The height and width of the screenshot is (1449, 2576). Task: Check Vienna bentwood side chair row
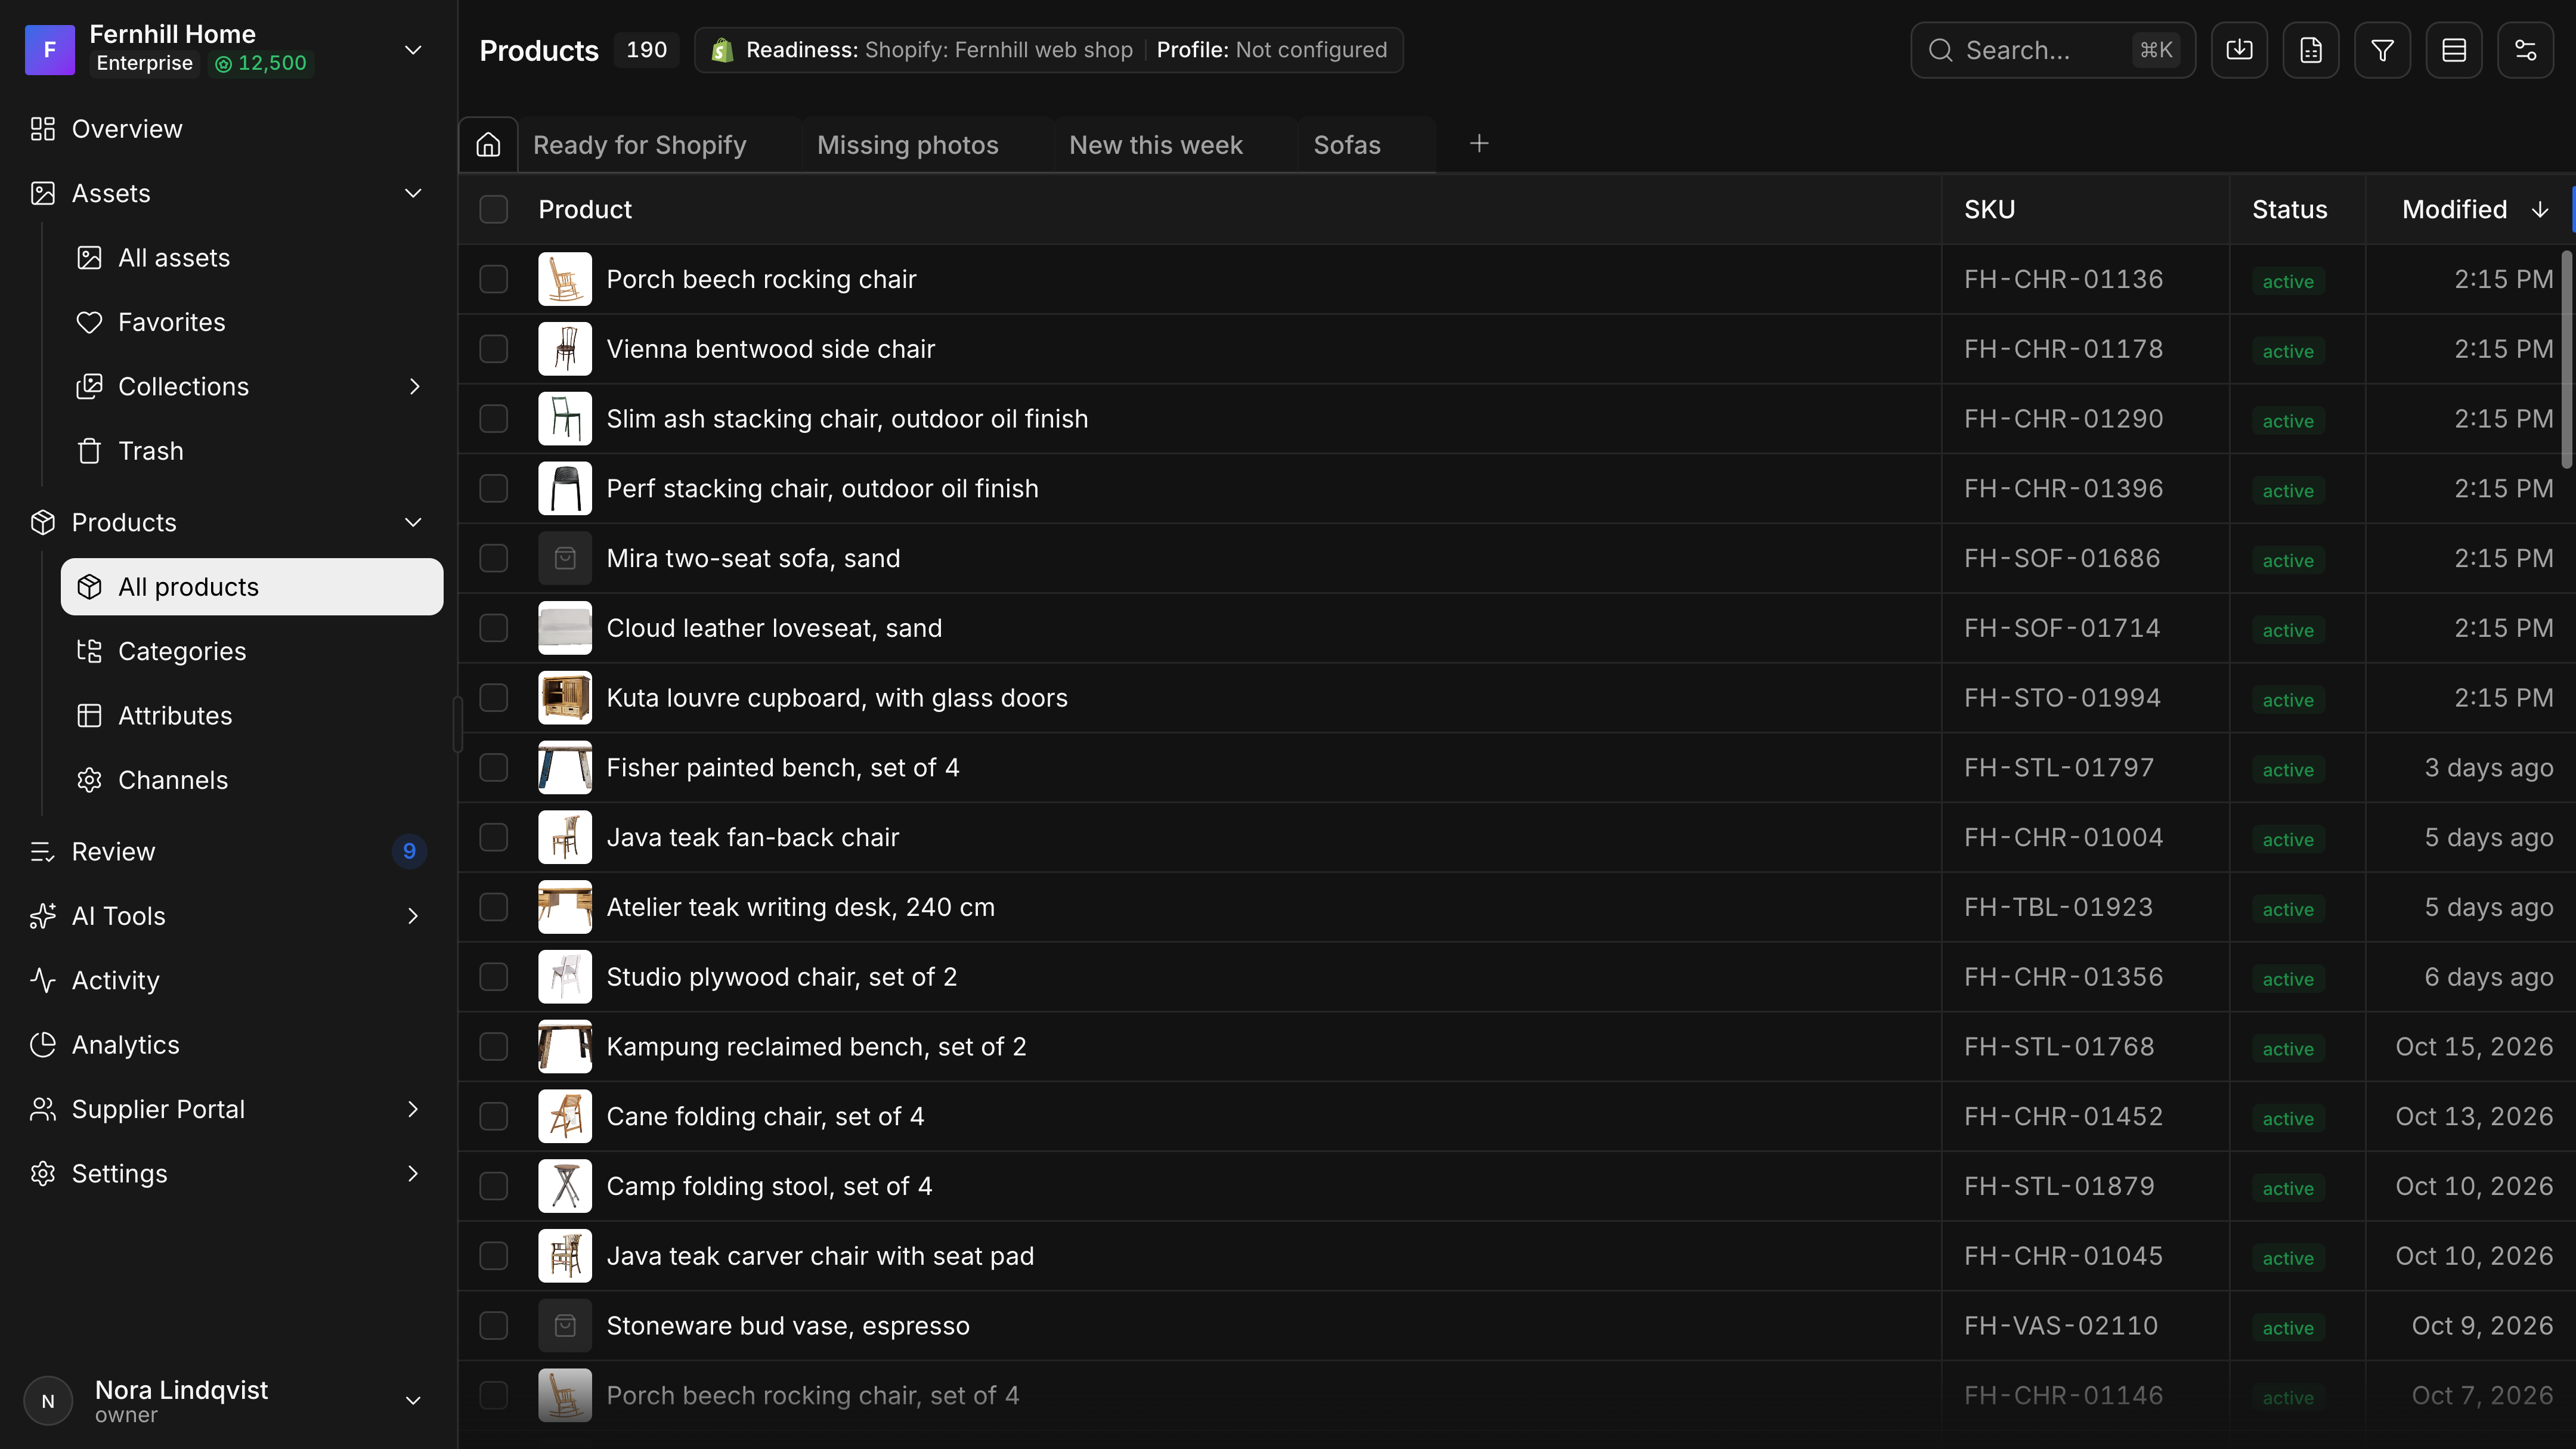coord(494,349)
